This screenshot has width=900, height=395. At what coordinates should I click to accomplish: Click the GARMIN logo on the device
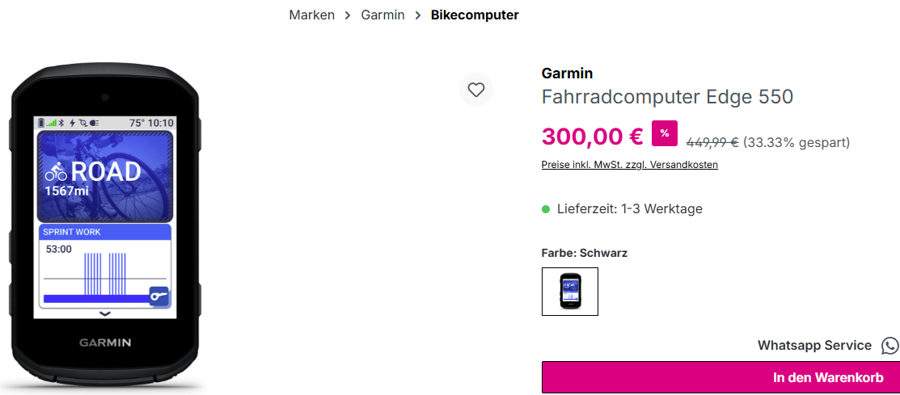105,342
